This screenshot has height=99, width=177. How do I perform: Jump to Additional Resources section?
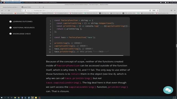tap(24, 28)
